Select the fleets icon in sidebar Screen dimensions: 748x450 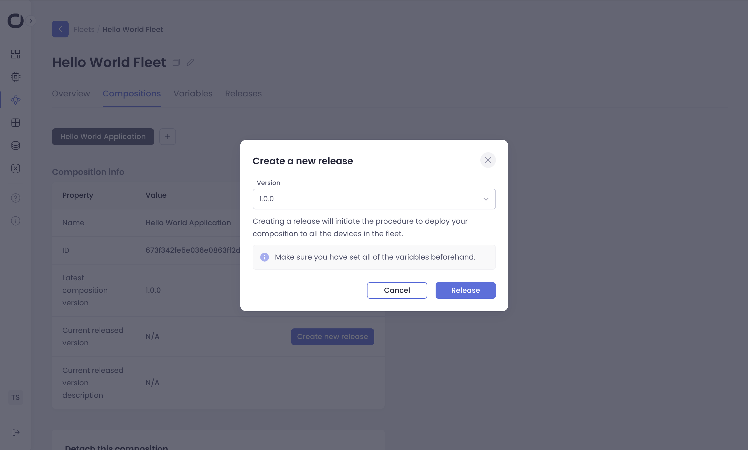point(16,100)
